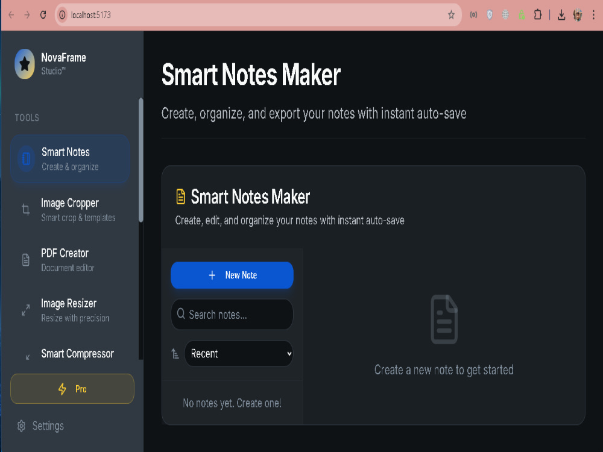This screenshot has height=452, width=603.
Task: Click the TOOLS section label
Action: click(27, 118)
